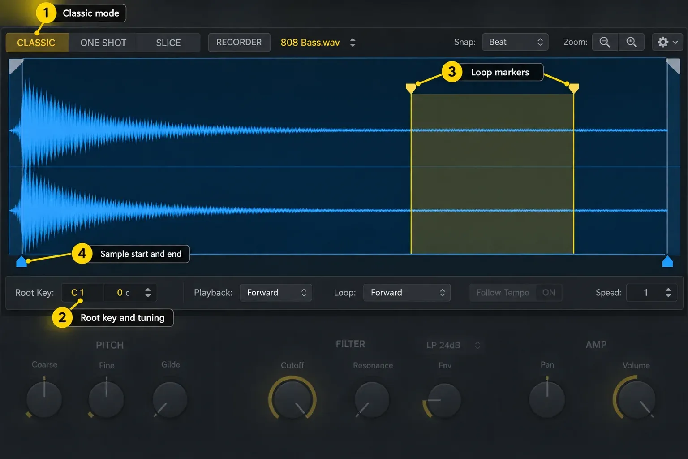Toggle the Follow Tempo ON switch
This screenshot has width=688, height=459.
(x=549, y=293)
